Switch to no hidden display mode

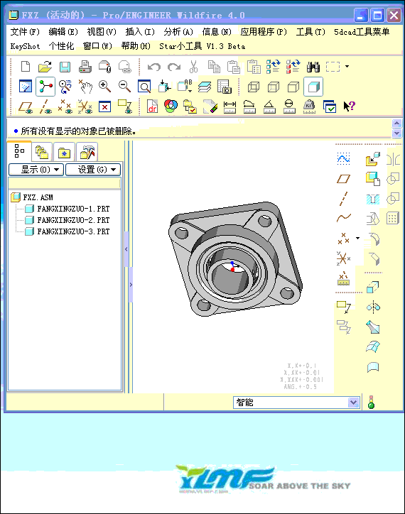[293, 87]
